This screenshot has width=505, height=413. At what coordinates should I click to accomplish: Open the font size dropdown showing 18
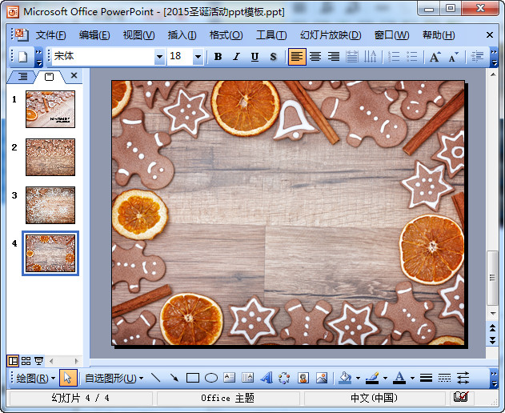click(x=198, y=57)
